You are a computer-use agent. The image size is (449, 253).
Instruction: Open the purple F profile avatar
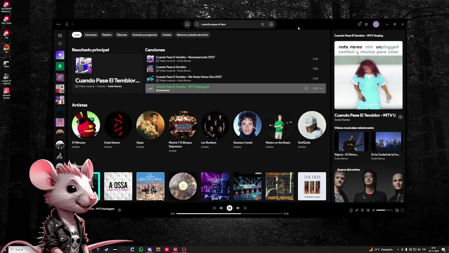(x=376, y=24)
